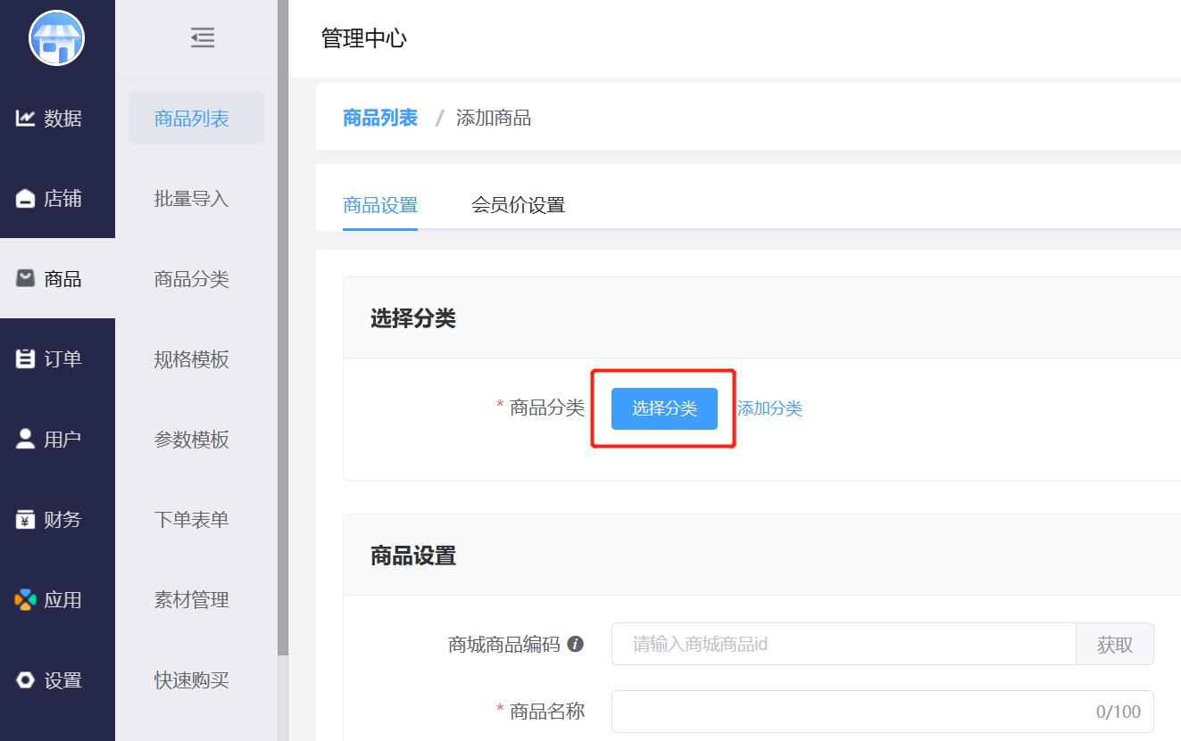
Task: Open the 设置 section
Action: point(62,679)
